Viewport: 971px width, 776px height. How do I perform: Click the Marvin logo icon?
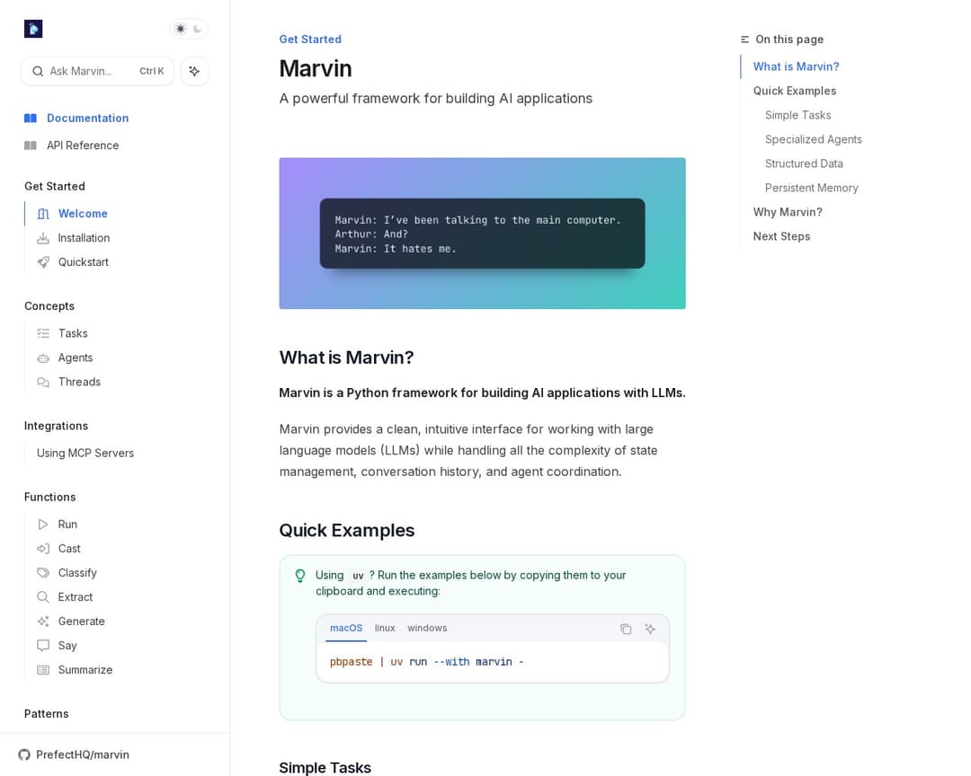click(x=33, y=29)
